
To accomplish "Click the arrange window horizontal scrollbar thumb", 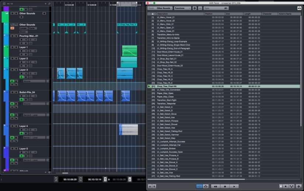I will coord(65,173).
